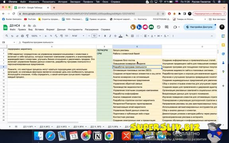
Task: Select the Paint format roller icon
Action: 27,36
